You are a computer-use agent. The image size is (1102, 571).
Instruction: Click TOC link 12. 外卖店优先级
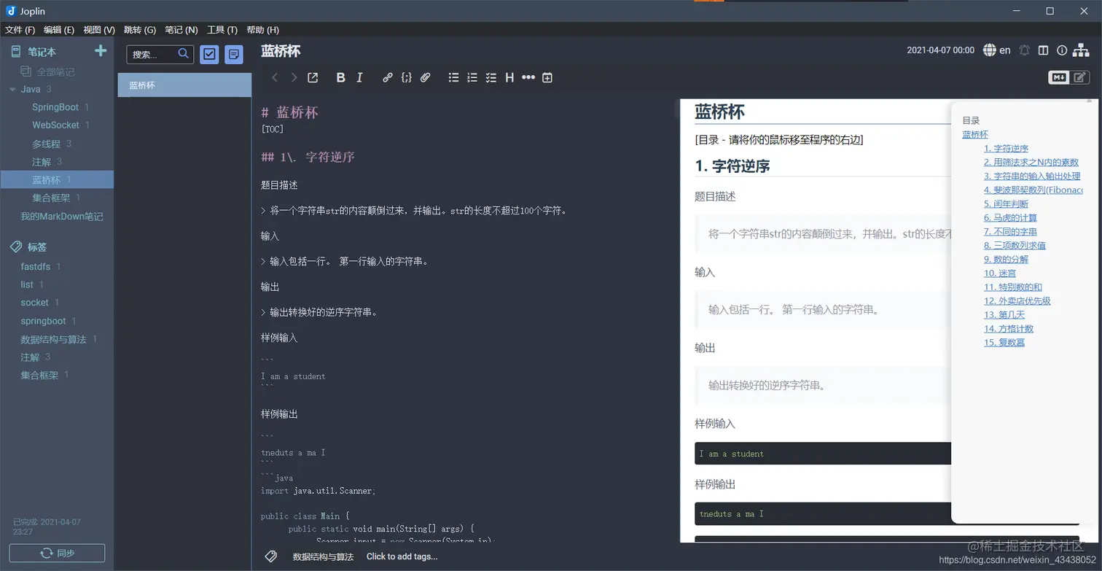coord(1017,300)
